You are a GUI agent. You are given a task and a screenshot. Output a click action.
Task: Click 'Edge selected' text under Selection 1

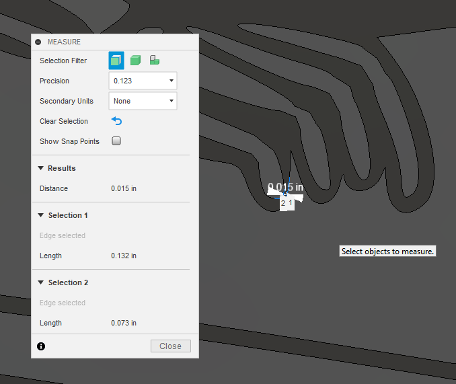[x=63, y=235]
